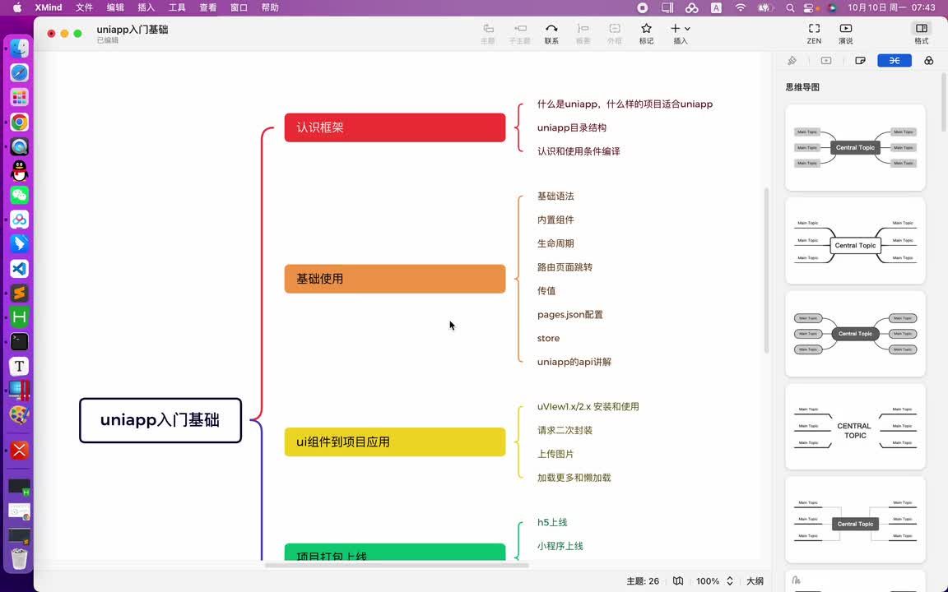The height and width of the screenshot is (592, 948).
Task: Click the 概要 (summary) toolbar icon
Action: (x=583, y=33)
